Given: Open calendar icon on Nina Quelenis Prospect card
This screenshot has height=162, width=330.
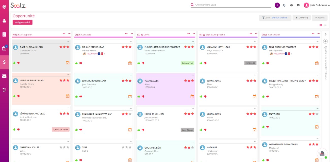Looking at the screenshot, I should point(317,63).
